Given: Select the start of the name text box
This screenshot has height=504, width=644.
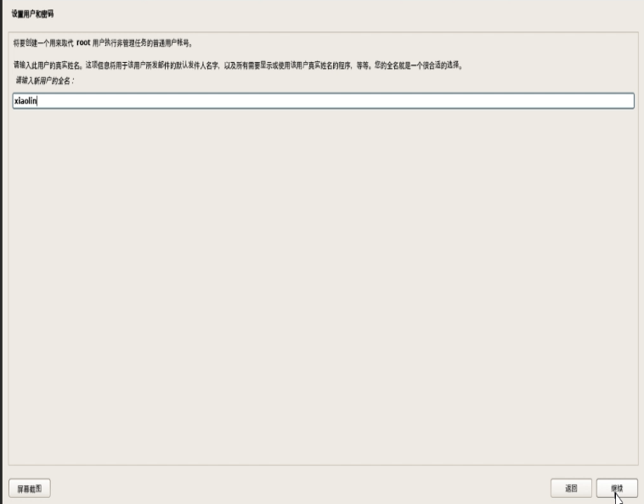Looking at the screenshot, I should point(14,100).
